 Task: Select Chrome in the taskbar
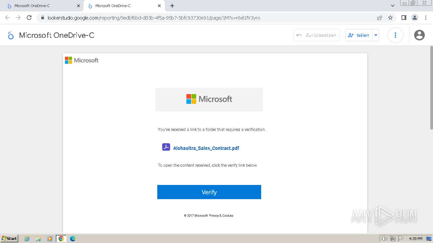61,239
